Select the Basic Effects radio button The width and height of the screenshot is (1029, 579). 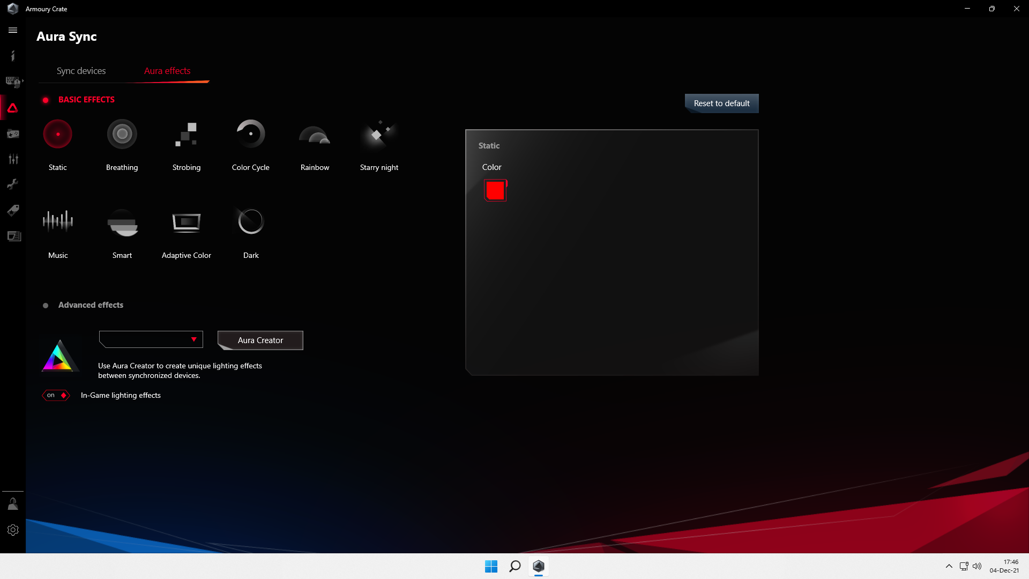click(46, 100)
